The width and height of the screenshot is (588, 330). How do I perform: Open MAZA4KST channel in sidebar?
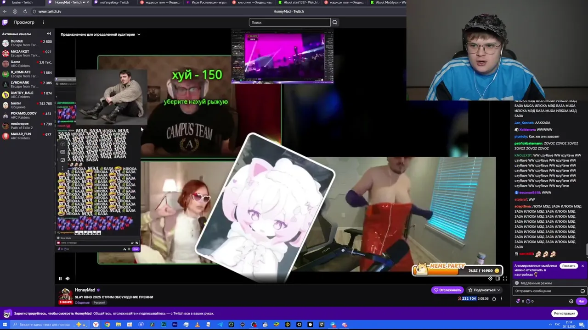tap(27, 53)
